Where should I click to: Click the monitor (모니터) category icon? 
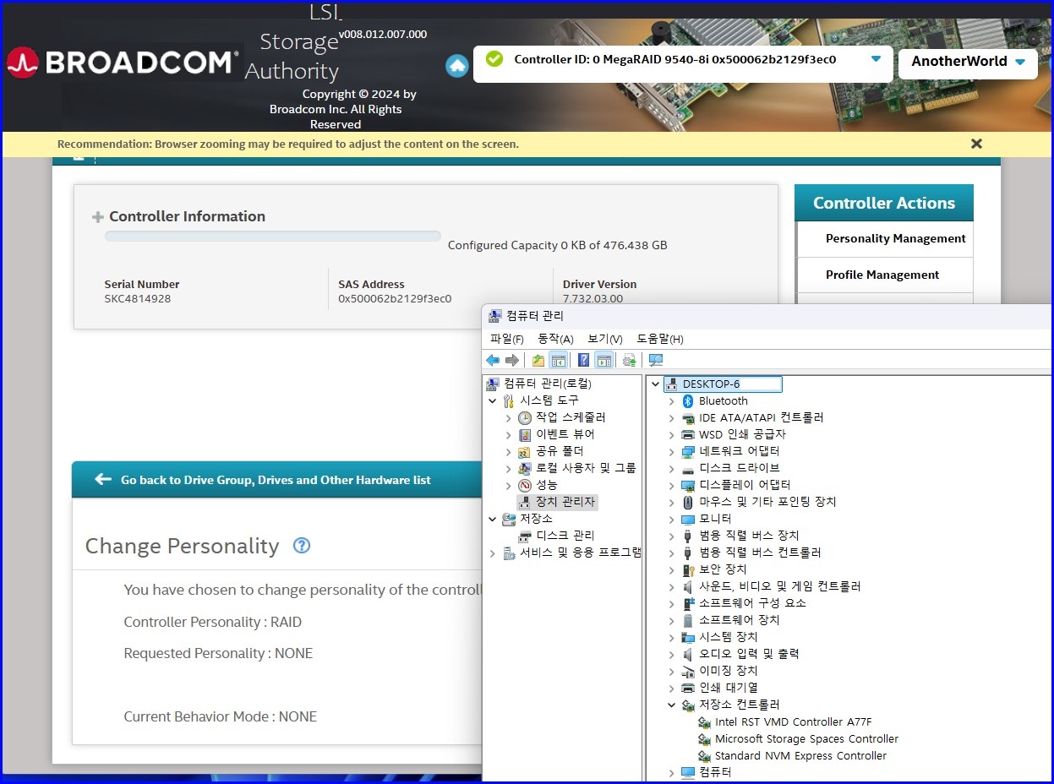coord(688,519)
